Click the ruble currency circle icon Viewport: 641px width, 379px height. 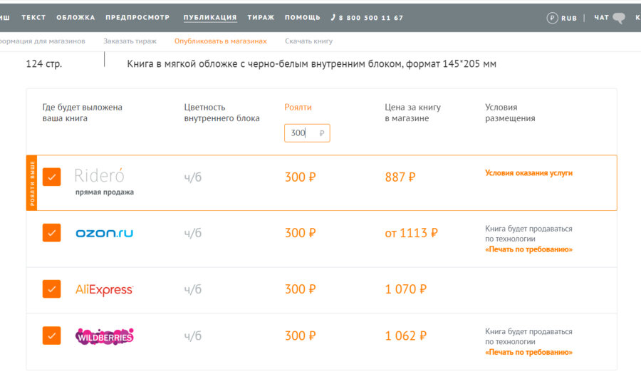click(x=552, y=18)
